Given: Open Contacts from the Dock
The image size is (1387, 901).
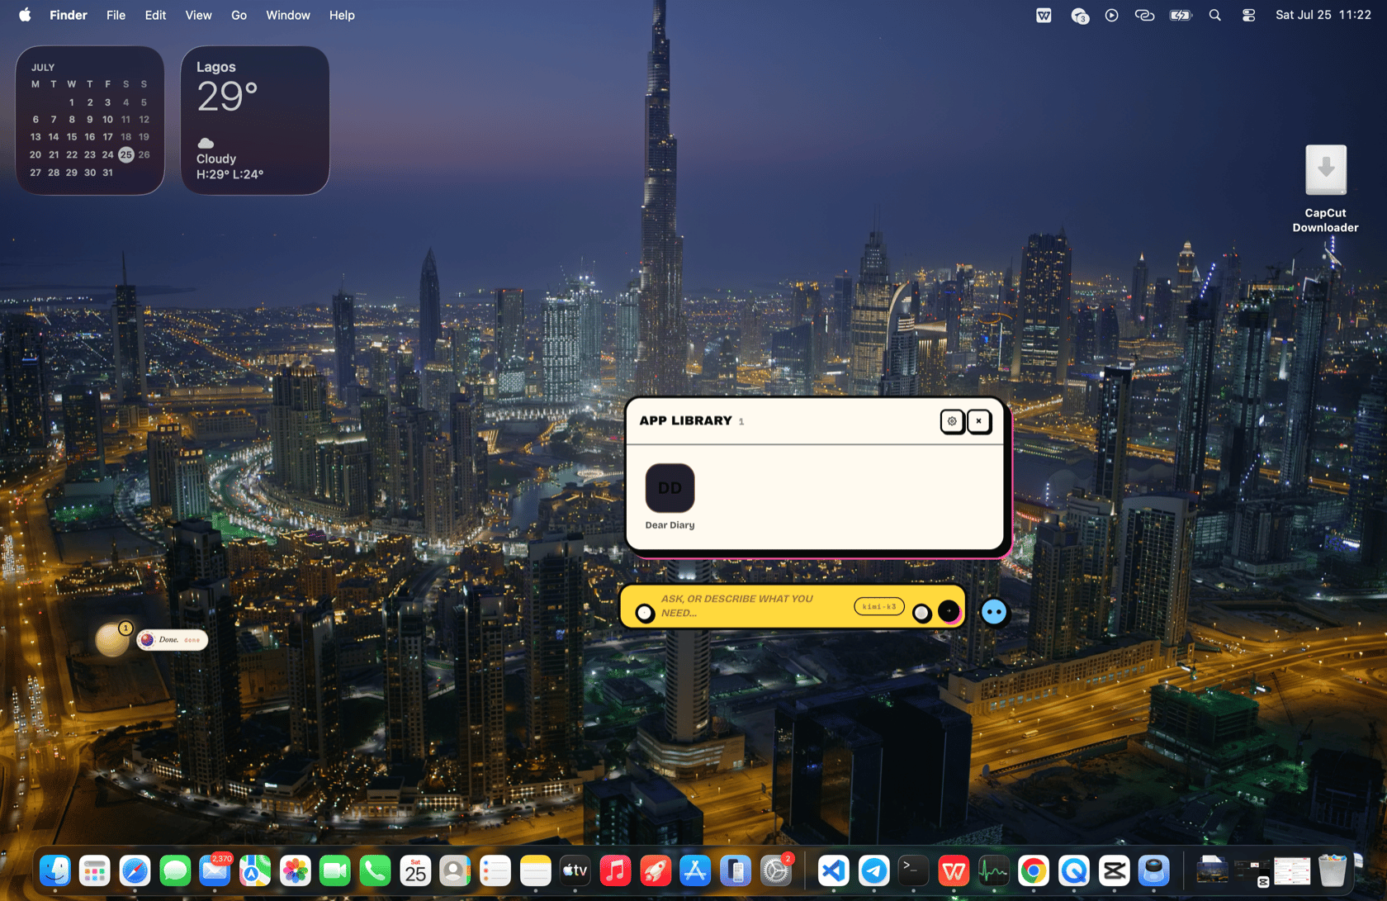Looking at the screenshot, I should 455,870.
